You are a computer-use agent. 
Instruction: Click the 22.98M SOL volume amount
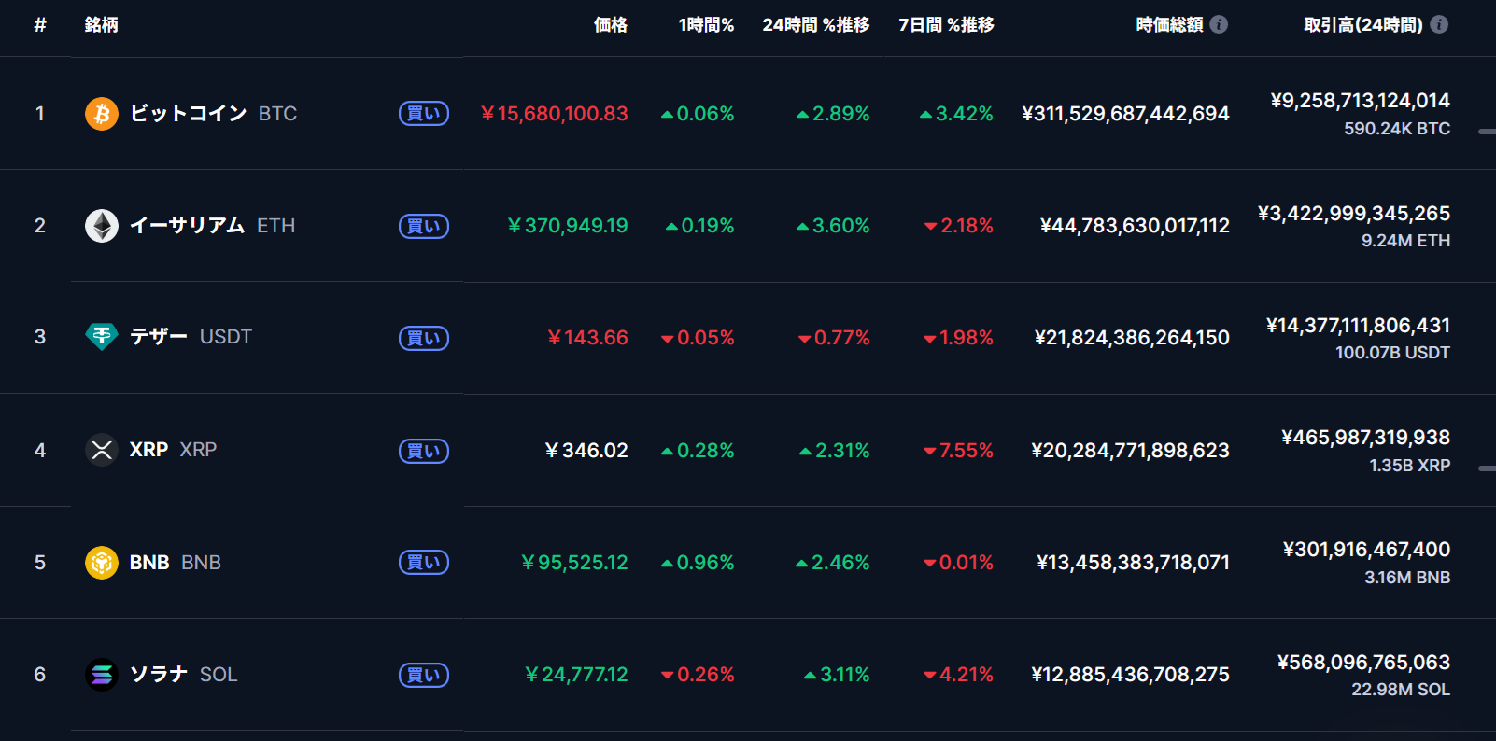point(1401,690)
